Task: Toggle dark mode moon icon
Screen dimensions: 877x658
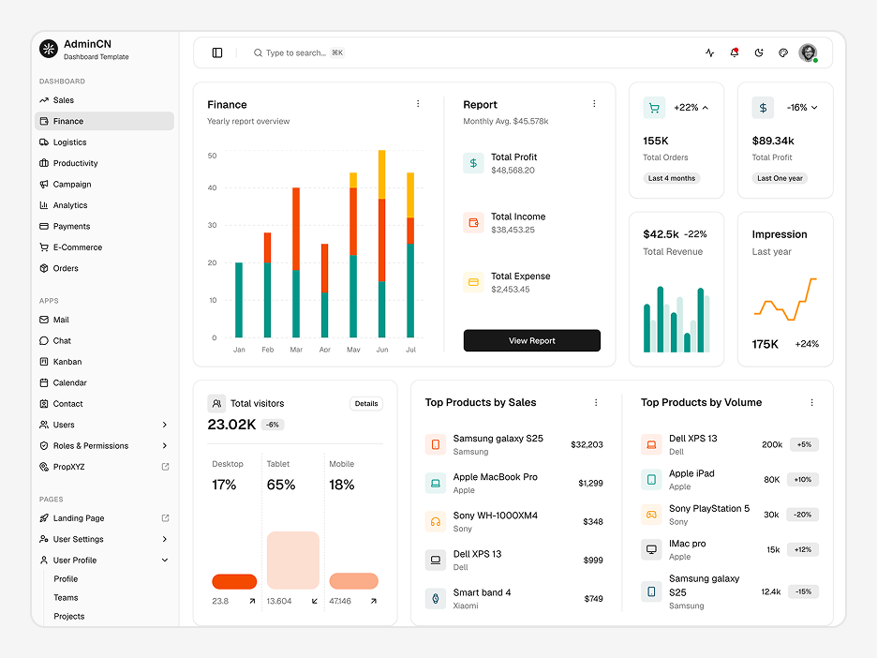Action: [759, 52]
